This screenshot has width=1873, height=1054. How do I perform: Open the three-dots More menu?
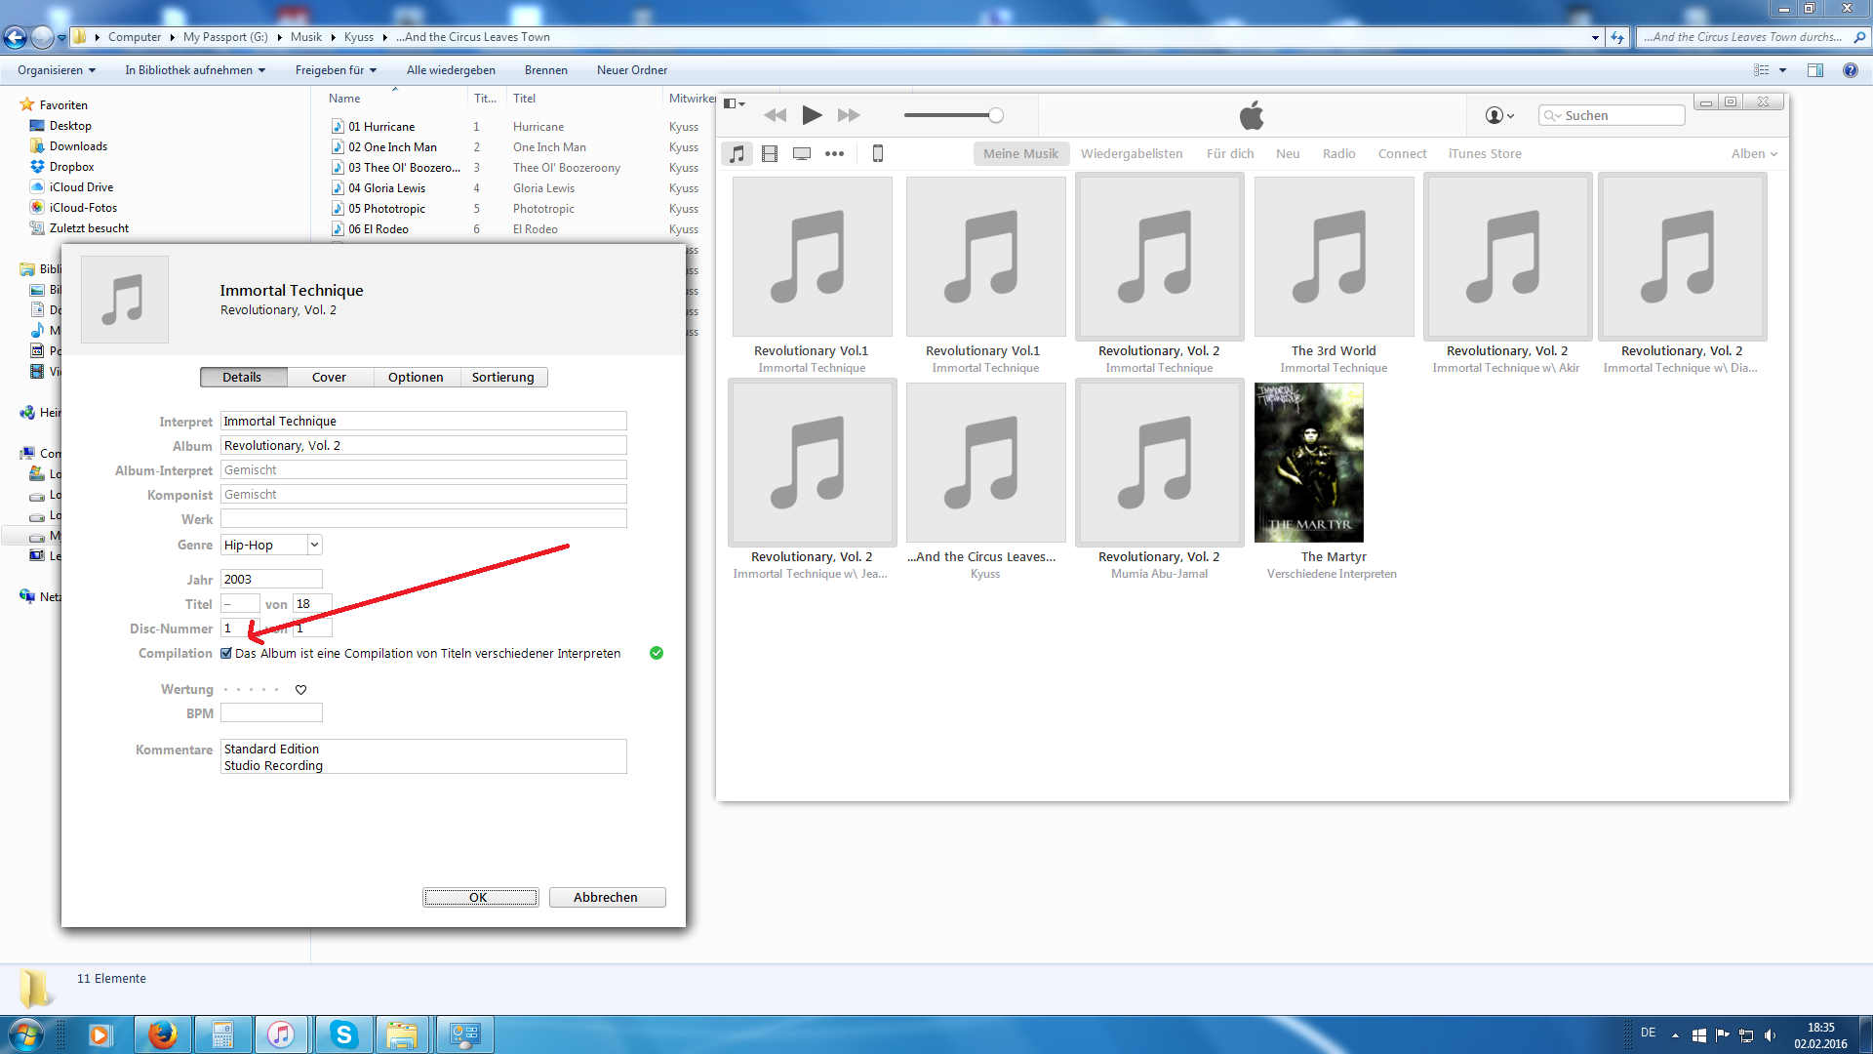834,153
